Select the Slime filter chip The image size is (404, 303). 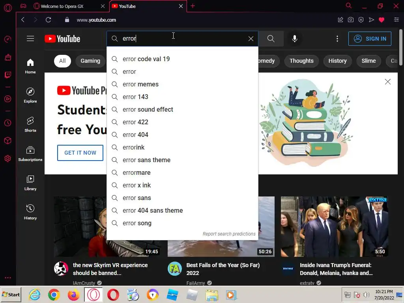tap(368, 61)
